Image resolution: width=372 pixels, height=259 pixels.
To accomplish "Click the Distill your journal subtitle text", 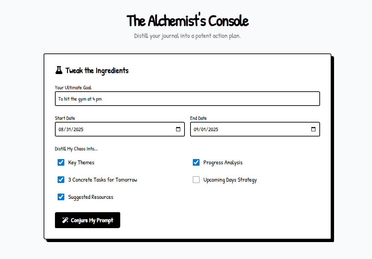I will 187,36.
